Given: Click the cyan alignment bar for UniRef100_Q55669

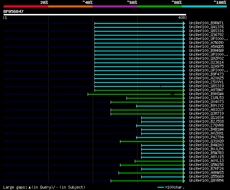Looking at the screenshot, I should tap(162, 177).
